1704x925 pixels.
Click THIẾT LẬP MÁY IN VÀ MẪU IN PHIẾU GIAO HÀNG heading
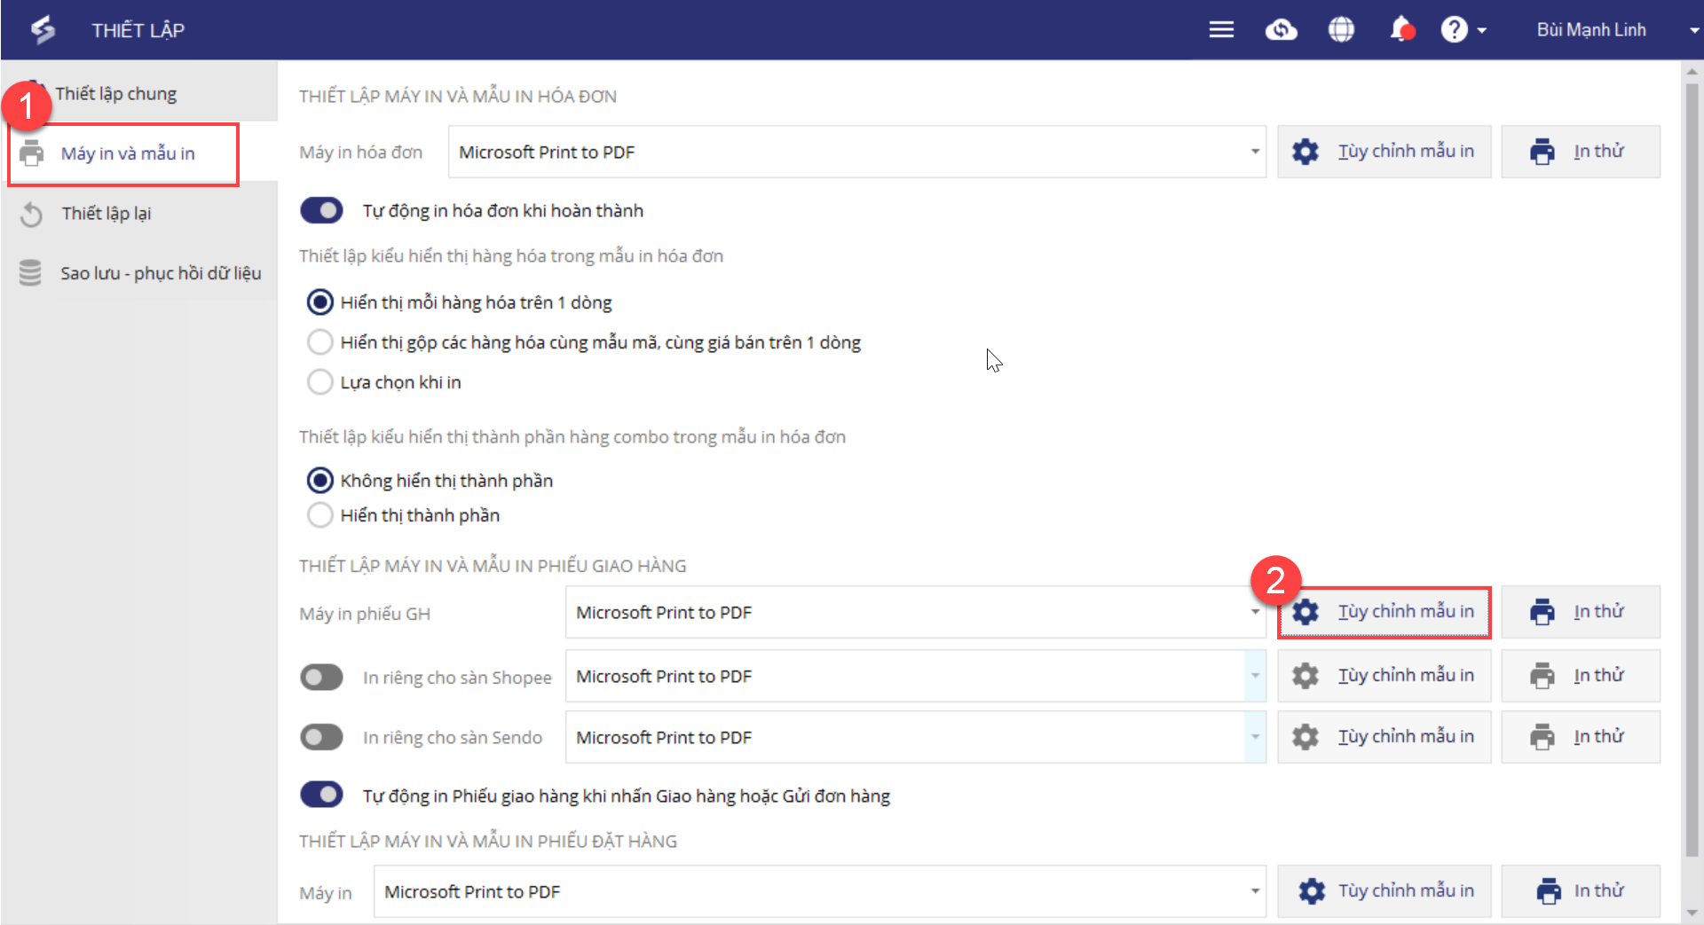click(493, 566)
